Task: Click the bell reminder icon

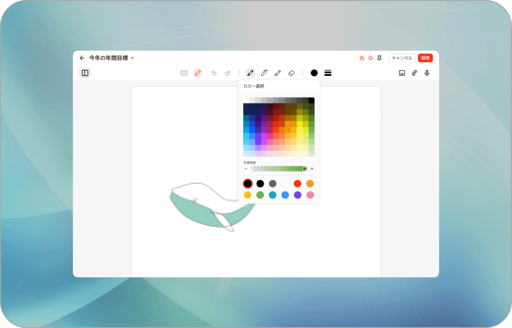Action: [x=371, y=58]
